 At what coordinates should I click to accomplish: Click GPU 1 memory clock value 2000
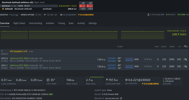click(x=172, y=66)
